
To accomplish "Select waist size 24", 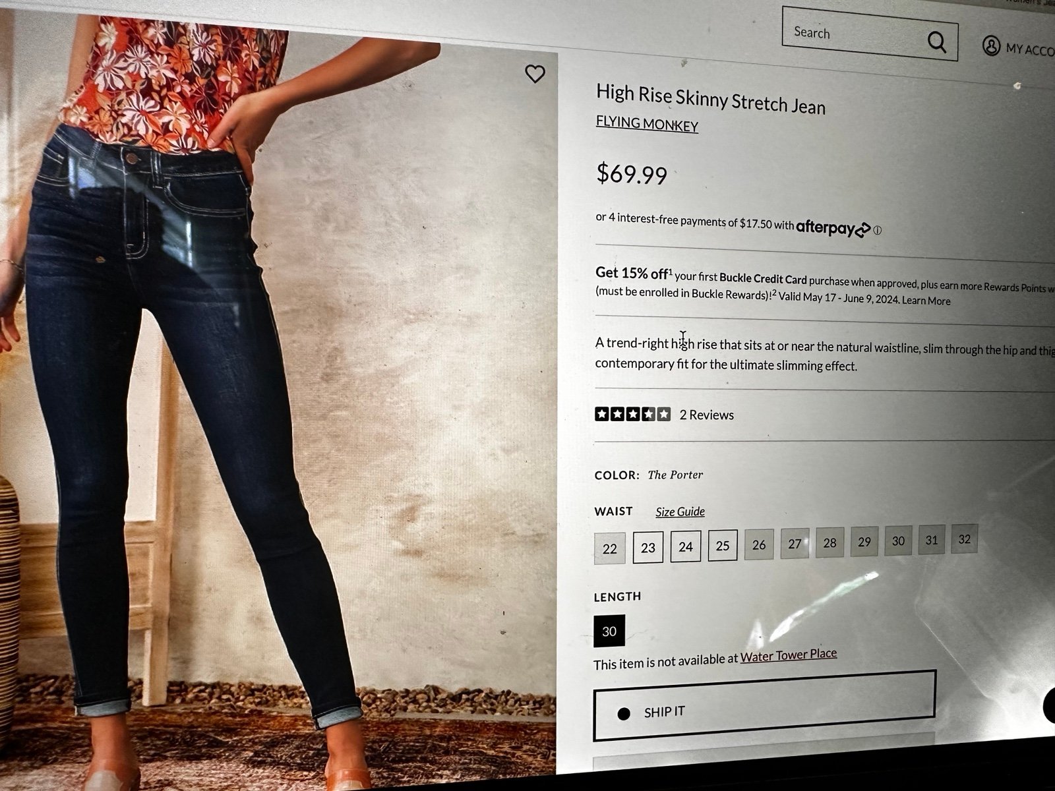I will coord(686,546).
